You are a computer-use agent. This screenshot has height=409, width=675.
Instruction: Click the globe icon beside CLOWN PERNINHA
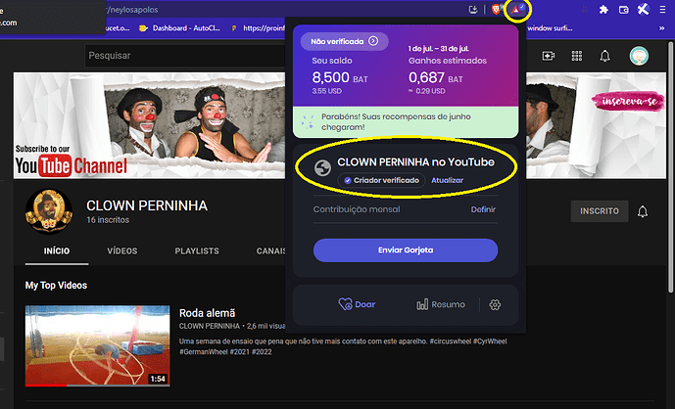click(x=322, y=168)
